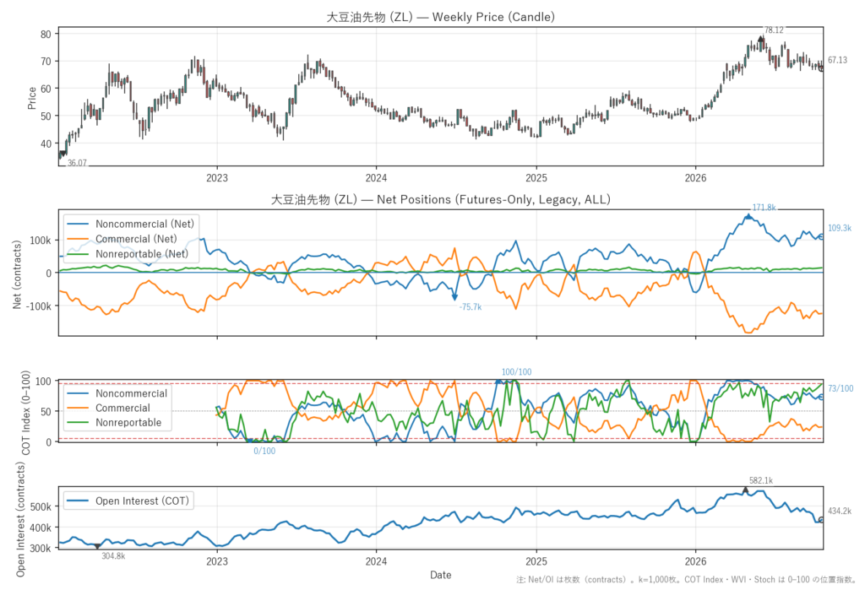Viewport: 865px width, 590px height.
Task: Toggle Commercial (Net) legend entry
Action: click(x=122, y=239)
